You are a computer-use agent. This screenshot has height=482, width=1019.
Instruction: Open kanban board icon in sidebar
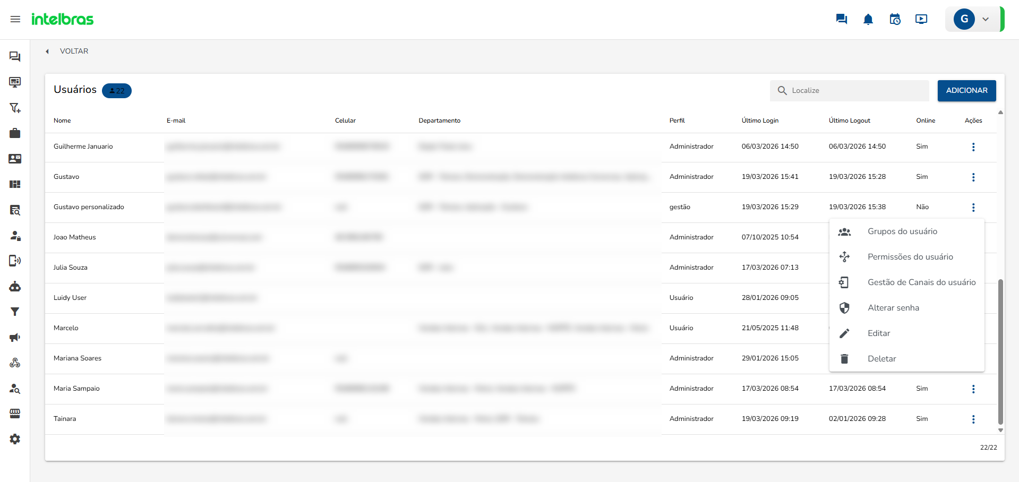click(15, 184)
